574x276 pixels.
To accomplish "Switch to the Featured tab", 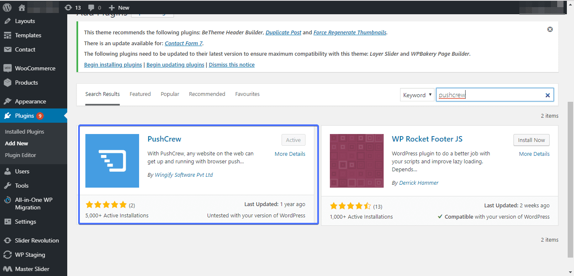I will coord(140,94).
